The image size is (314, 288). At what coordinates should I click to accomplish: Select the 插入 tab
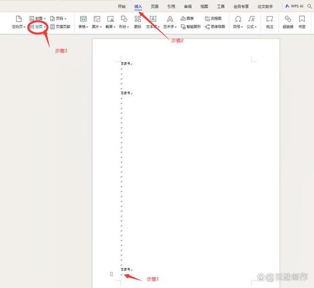click(138, 6)
